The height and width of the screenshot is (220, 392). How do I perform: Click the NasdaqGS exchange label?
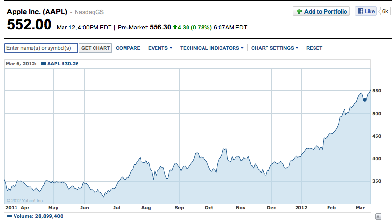[x=89, y=12]
